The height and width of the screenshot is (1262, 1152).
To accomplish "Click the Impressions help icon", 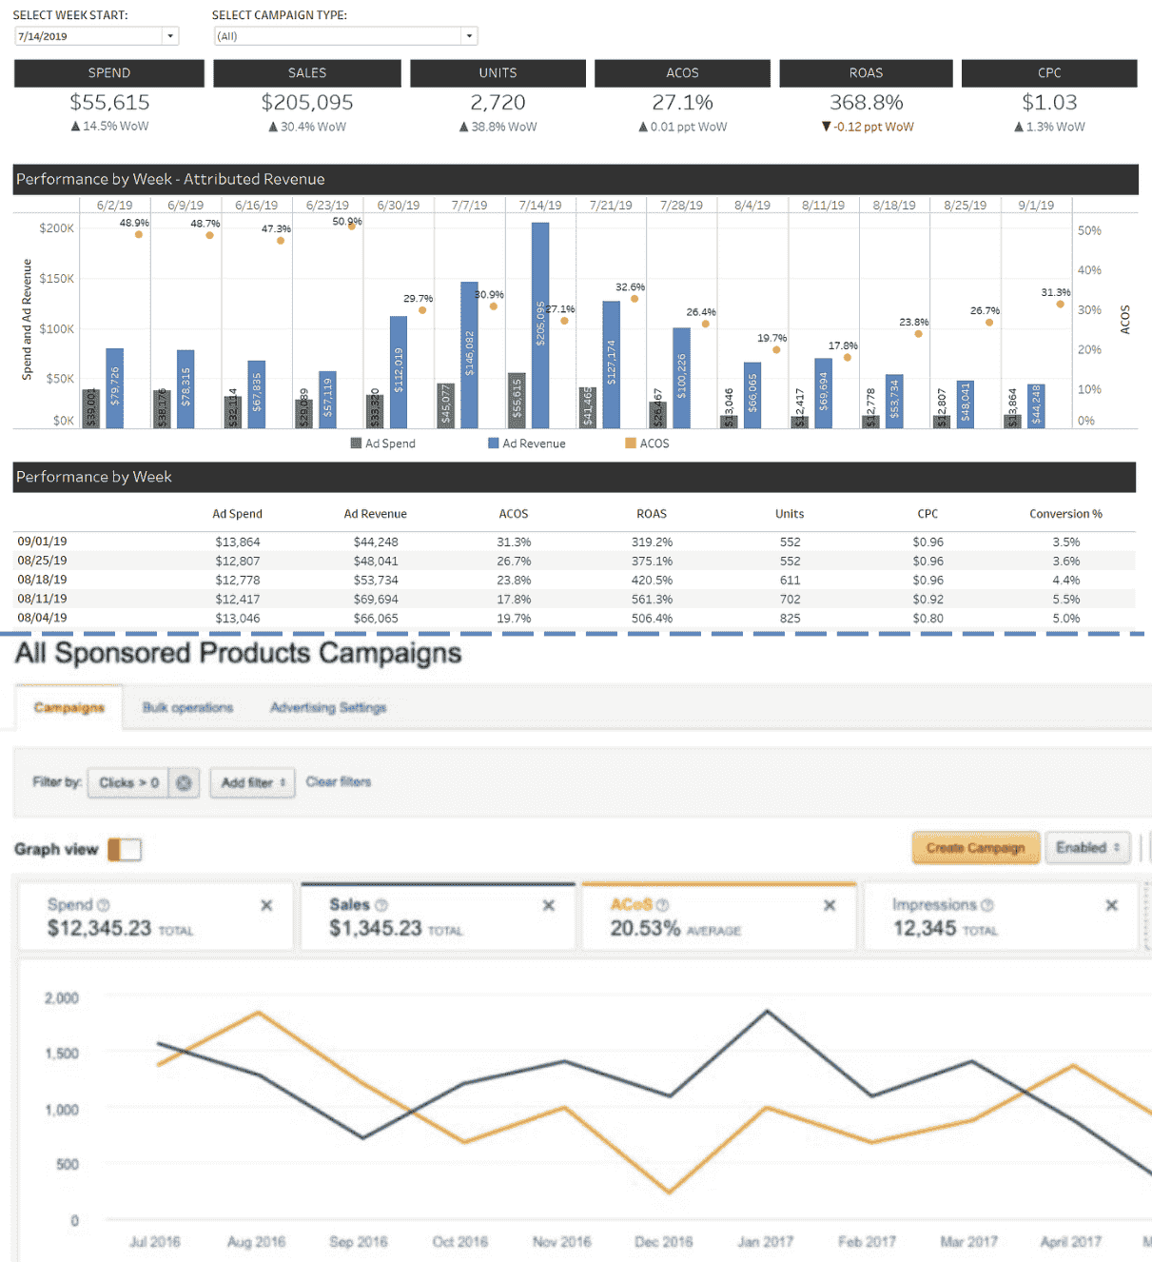I will (x=989, y=904).
